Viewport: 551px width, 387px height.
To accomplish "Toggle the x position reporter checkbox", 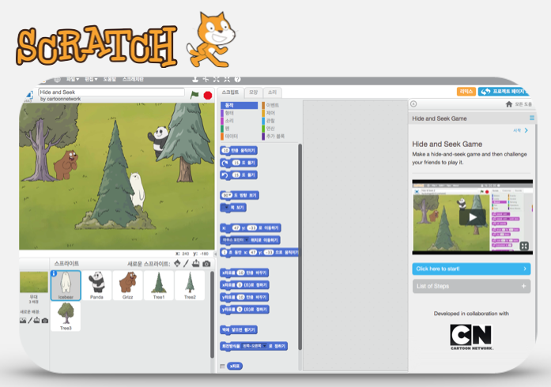I will (222, 366).
